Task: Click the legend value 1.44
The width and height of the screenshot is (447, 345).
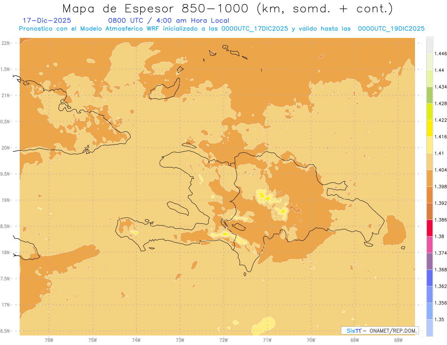Action: (439, 70)
